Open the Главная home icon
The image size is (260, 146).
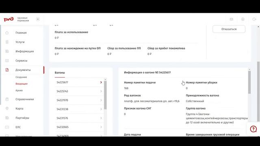coord(7,33)
